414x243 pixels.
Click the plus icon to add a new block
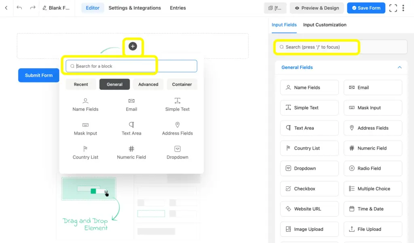[133, 46]
